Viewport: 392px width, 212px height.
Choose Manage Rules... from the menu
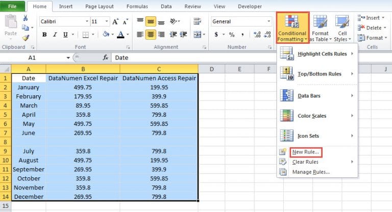click(317, 172)
